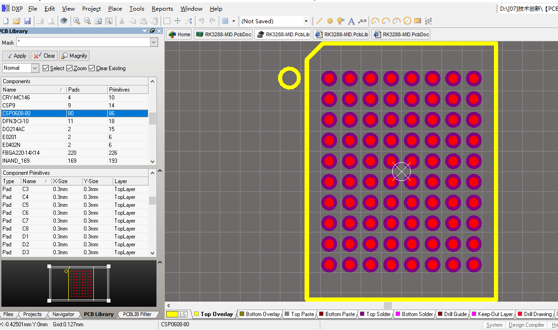Select the Place String text tool

point(351,21)
